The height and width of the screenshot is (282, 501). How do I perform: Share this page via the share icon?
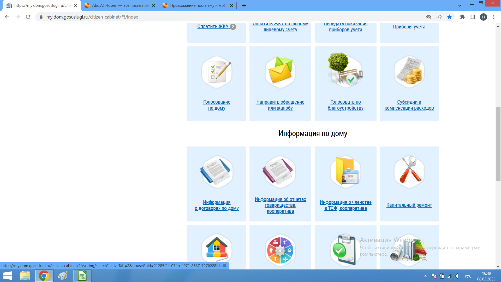click(x=439, y=17)
